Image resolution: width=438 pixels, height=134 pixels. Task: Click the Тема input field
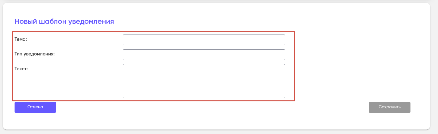click(x=204, y=40)
